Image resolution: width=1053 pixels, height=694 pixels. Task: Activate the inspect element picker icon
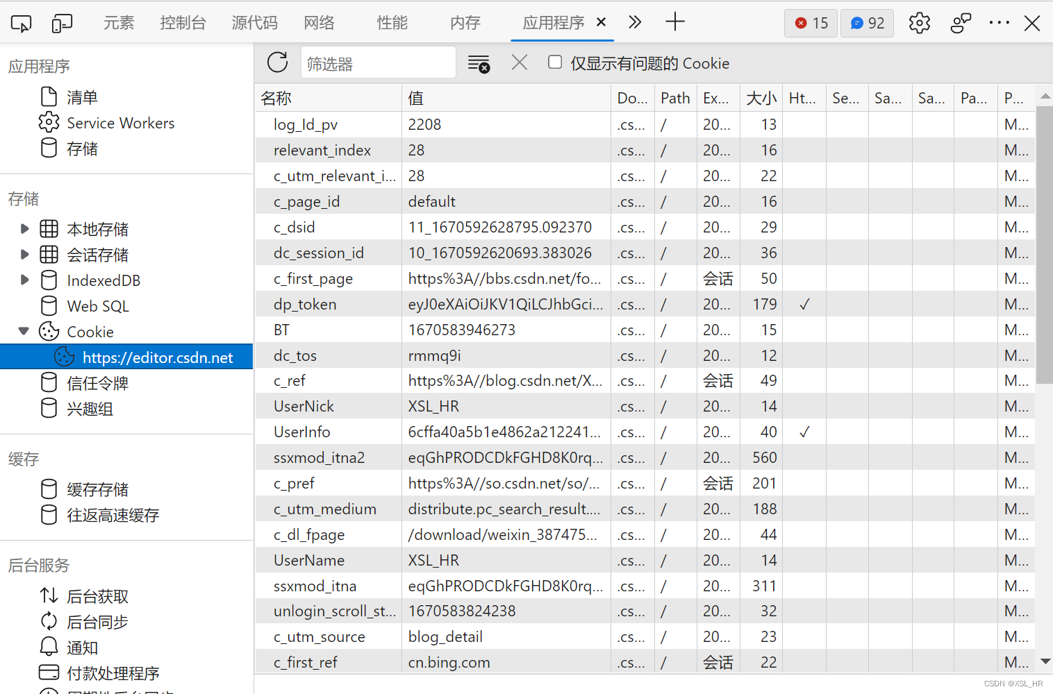pyautogui.click(x=22, y=23)
